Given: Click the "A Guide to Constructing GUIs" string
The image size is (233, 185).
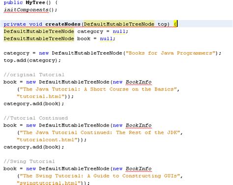Looking at the screenshot, I should click(x=100, y=176).
